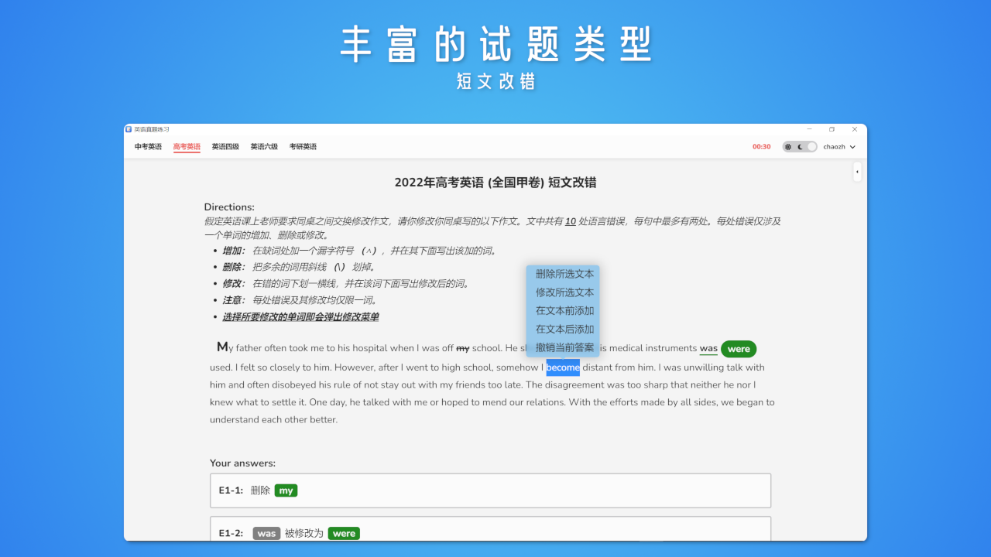991x557 pixels.
Task: Open the 英语六级 tab
Action: pyautogui.click(x=264, y=146)
